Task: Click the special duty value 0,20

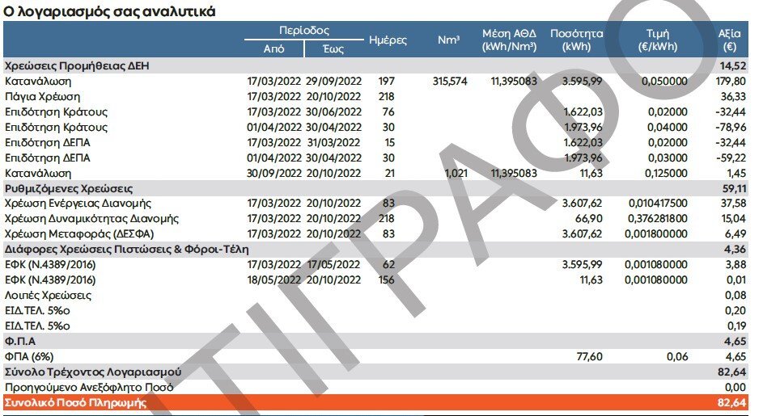Action: pos(735,310)
